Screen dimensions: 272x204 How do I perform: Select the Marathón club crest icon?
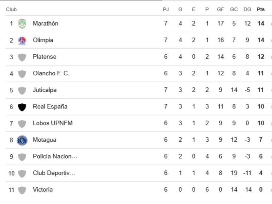22,23
